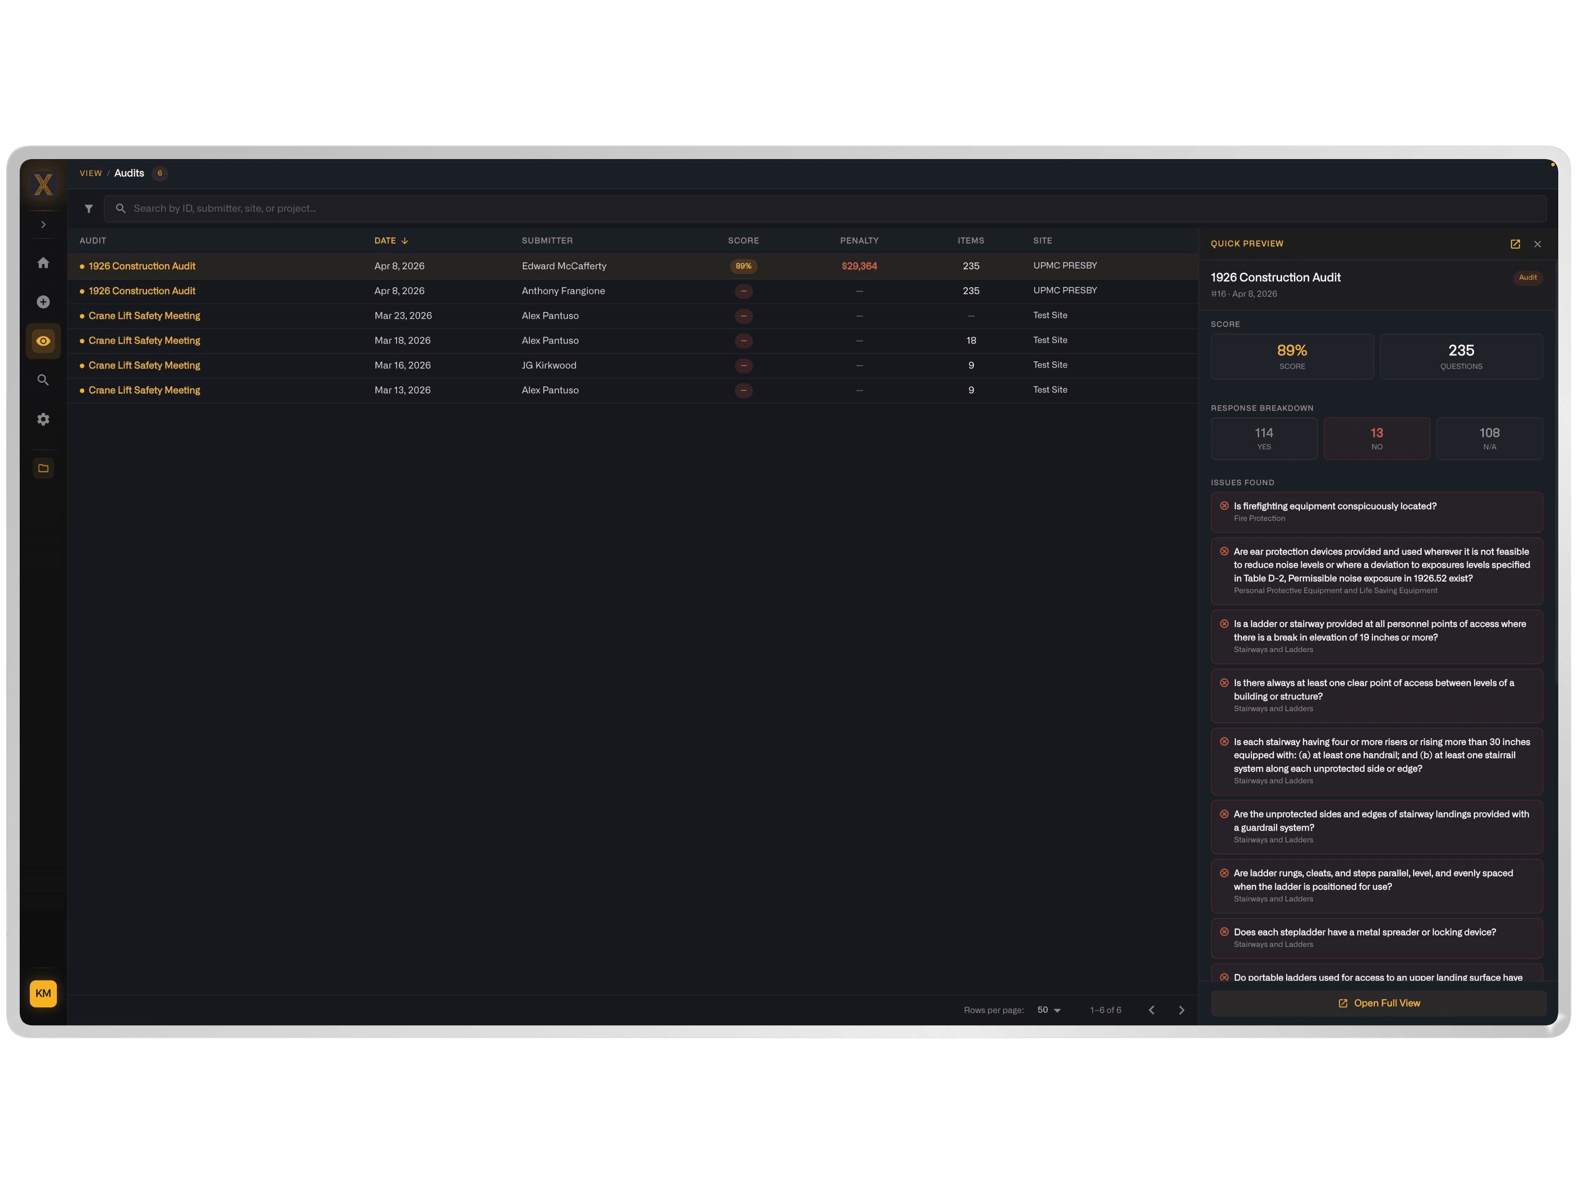Sort by the ITEMS column header

pyautogui.click(x=971, y=241)
